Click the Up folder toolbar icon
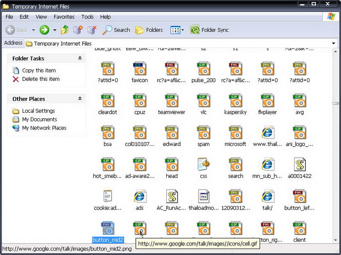341x255 pixels. (65, 30)
